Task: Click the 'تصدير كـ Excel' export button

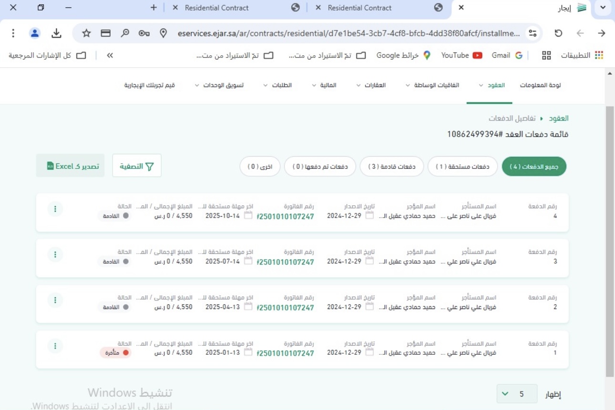Action: click(x=70, y=166)
